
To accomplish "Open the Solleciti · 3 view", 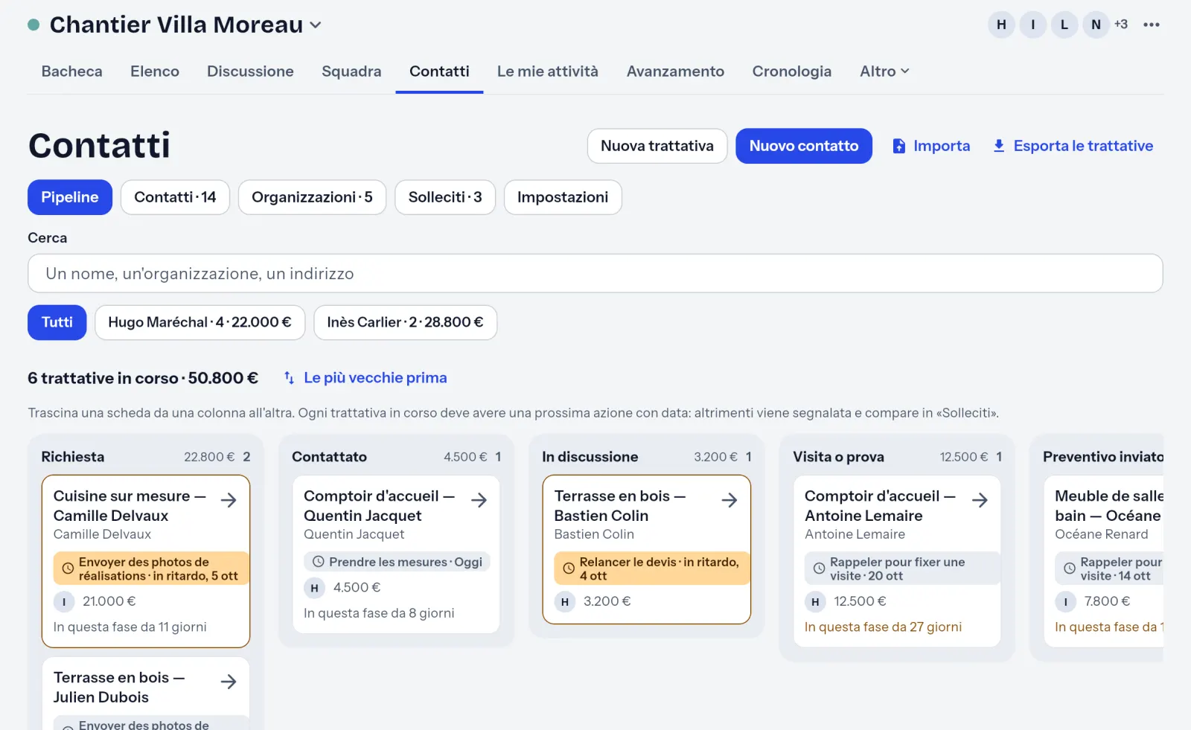I will tap(445, 197).
